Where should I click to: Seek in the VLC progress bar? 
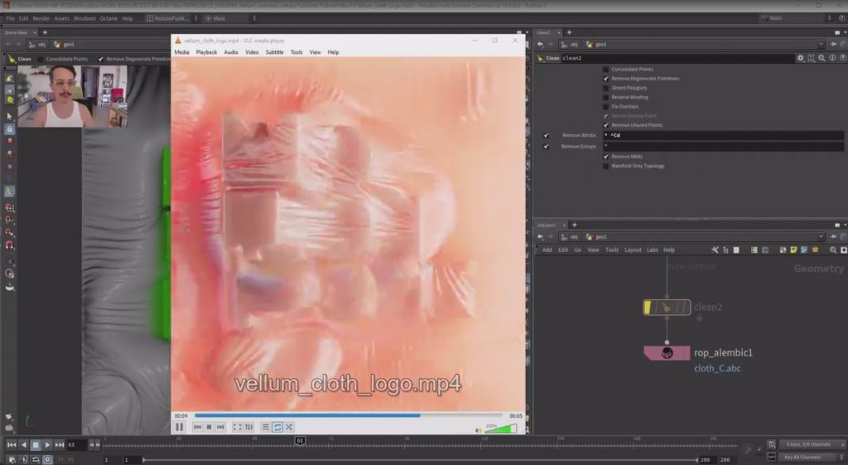coord(349,416)
